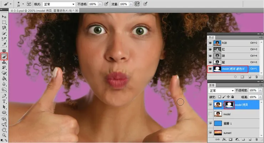Toggle tablet pressure for opacity
The image size is (264, 143).
click(106, 4)
